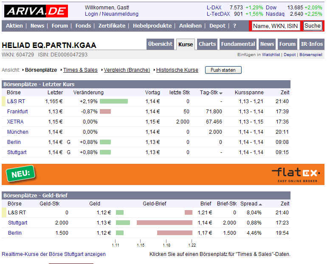This screenshot has width=330, height=264.
Task: Add stock to Watchlist link
Action: 271,55
